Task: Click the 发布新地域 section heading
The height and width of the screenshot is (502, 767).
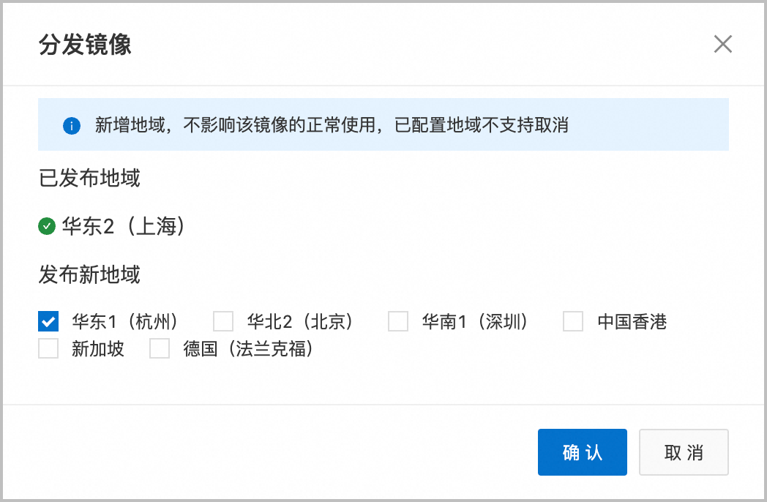Action: coord(89,274)
